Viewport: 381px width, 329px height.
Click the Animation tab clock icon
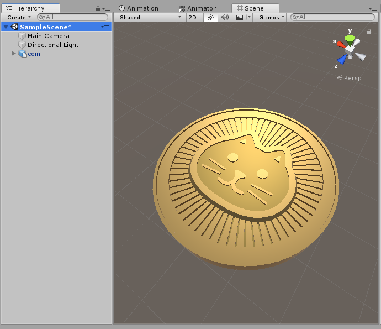[x=121, y=8]
